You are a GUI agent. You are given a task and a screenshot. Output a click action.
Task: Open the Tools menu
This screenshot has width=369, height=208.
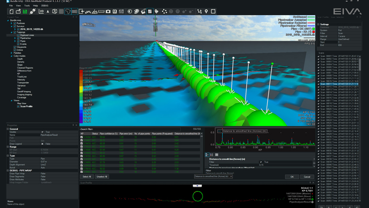[x=27, y=5]
